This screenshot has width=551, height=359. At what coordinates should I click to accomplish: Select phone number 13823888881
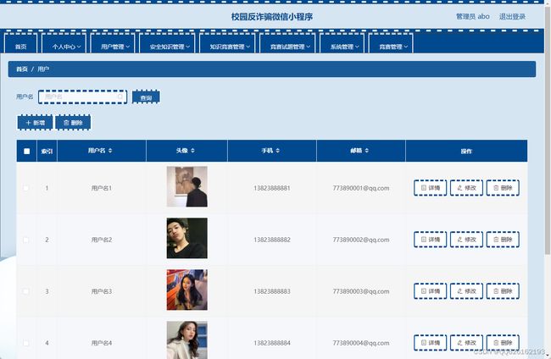pyautogui.click(x=272, y=188)
